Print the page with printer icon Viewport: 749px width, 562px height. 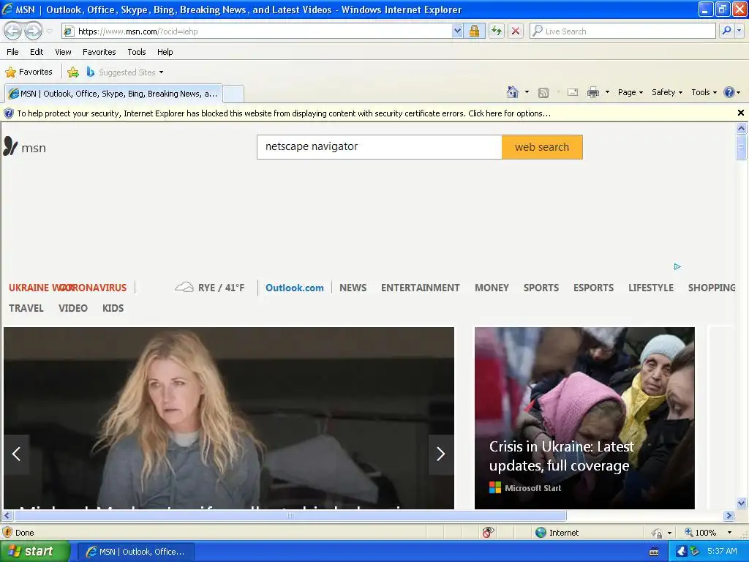[x=592, y=92]
